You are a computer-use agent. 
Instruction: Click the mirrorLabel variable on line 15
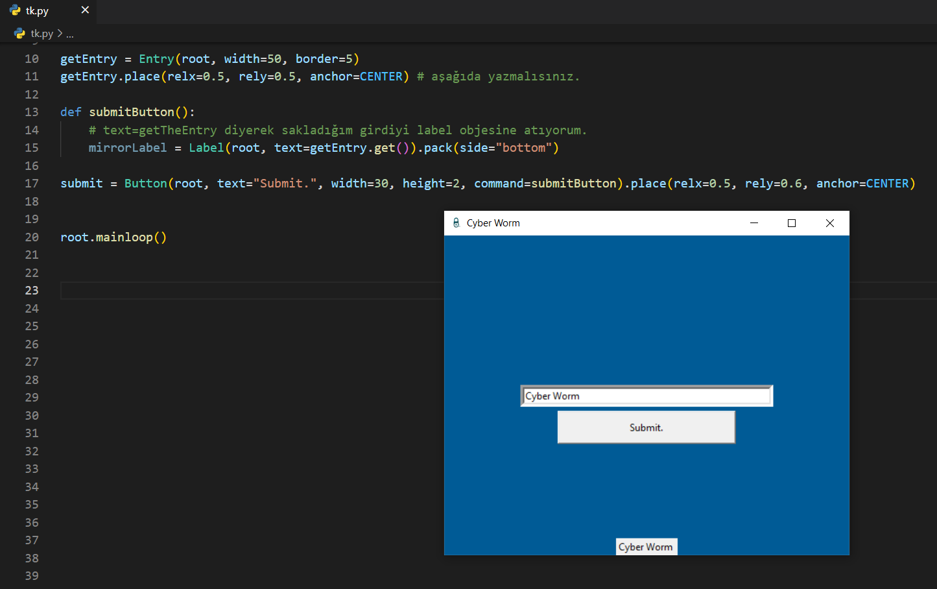click(x=128, y=148)
